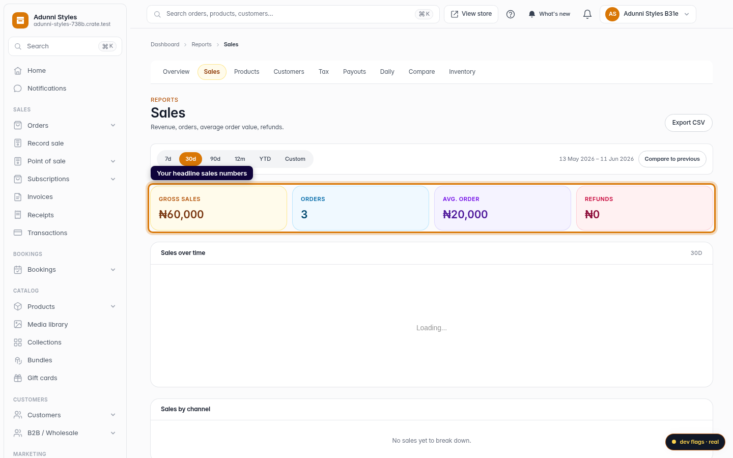Click the magnifier icon in top search bar
The height and width of the screenshot is (458, 733).
[157, 14]
